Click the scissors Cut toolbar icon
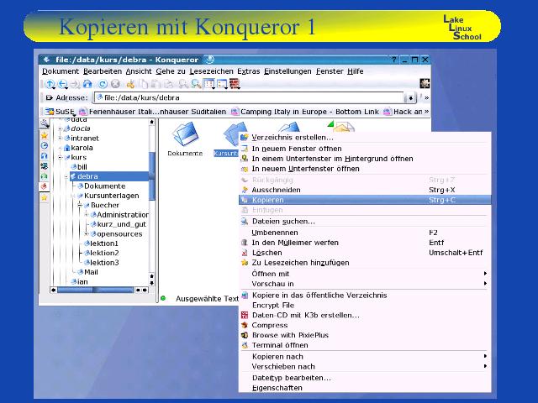 130,84
